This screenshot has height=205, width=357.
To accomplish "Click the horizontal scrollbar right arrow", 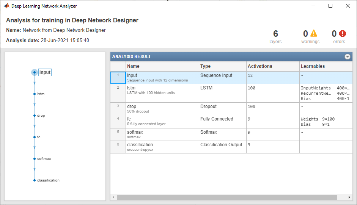I will pyautogui.click(x=350, y=197).
